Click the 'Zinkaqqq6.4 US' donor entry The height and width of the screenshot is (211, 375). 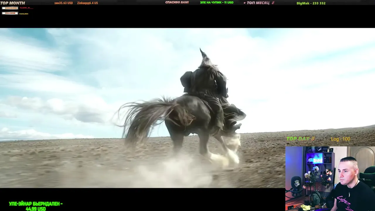pos(88,3)
